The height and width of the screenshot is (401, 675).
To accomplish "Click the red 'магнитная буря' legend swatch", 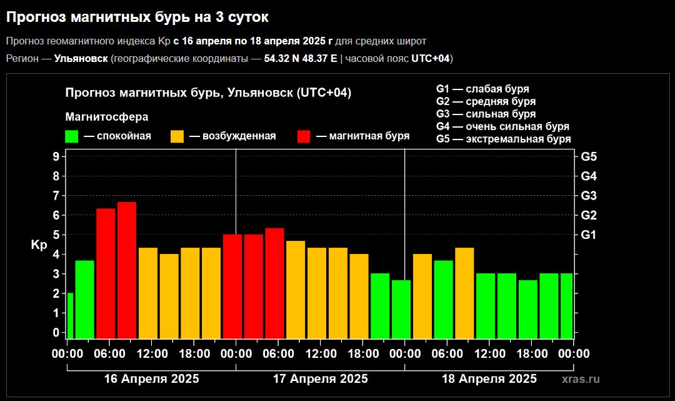I will pyautogui.click(x=304, y=136).
